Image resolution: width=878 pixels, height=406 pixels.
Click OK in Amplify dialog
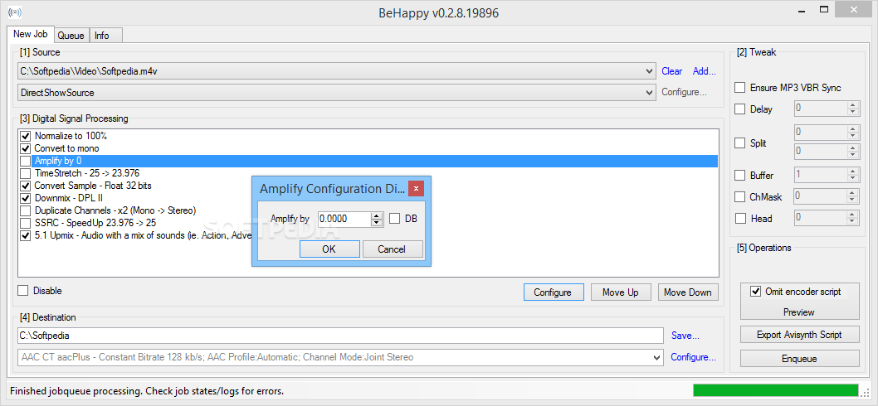(x=329, y=249)
